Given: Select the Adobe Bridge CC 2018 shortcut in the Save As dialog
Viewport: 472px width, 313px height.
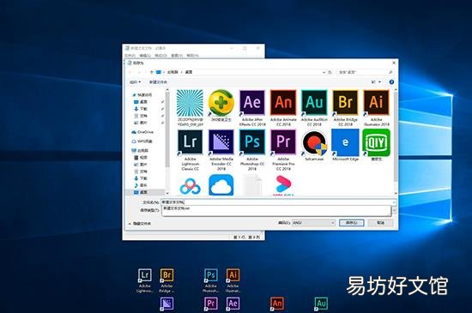Looking at the screenshot, I should (345, 108).
